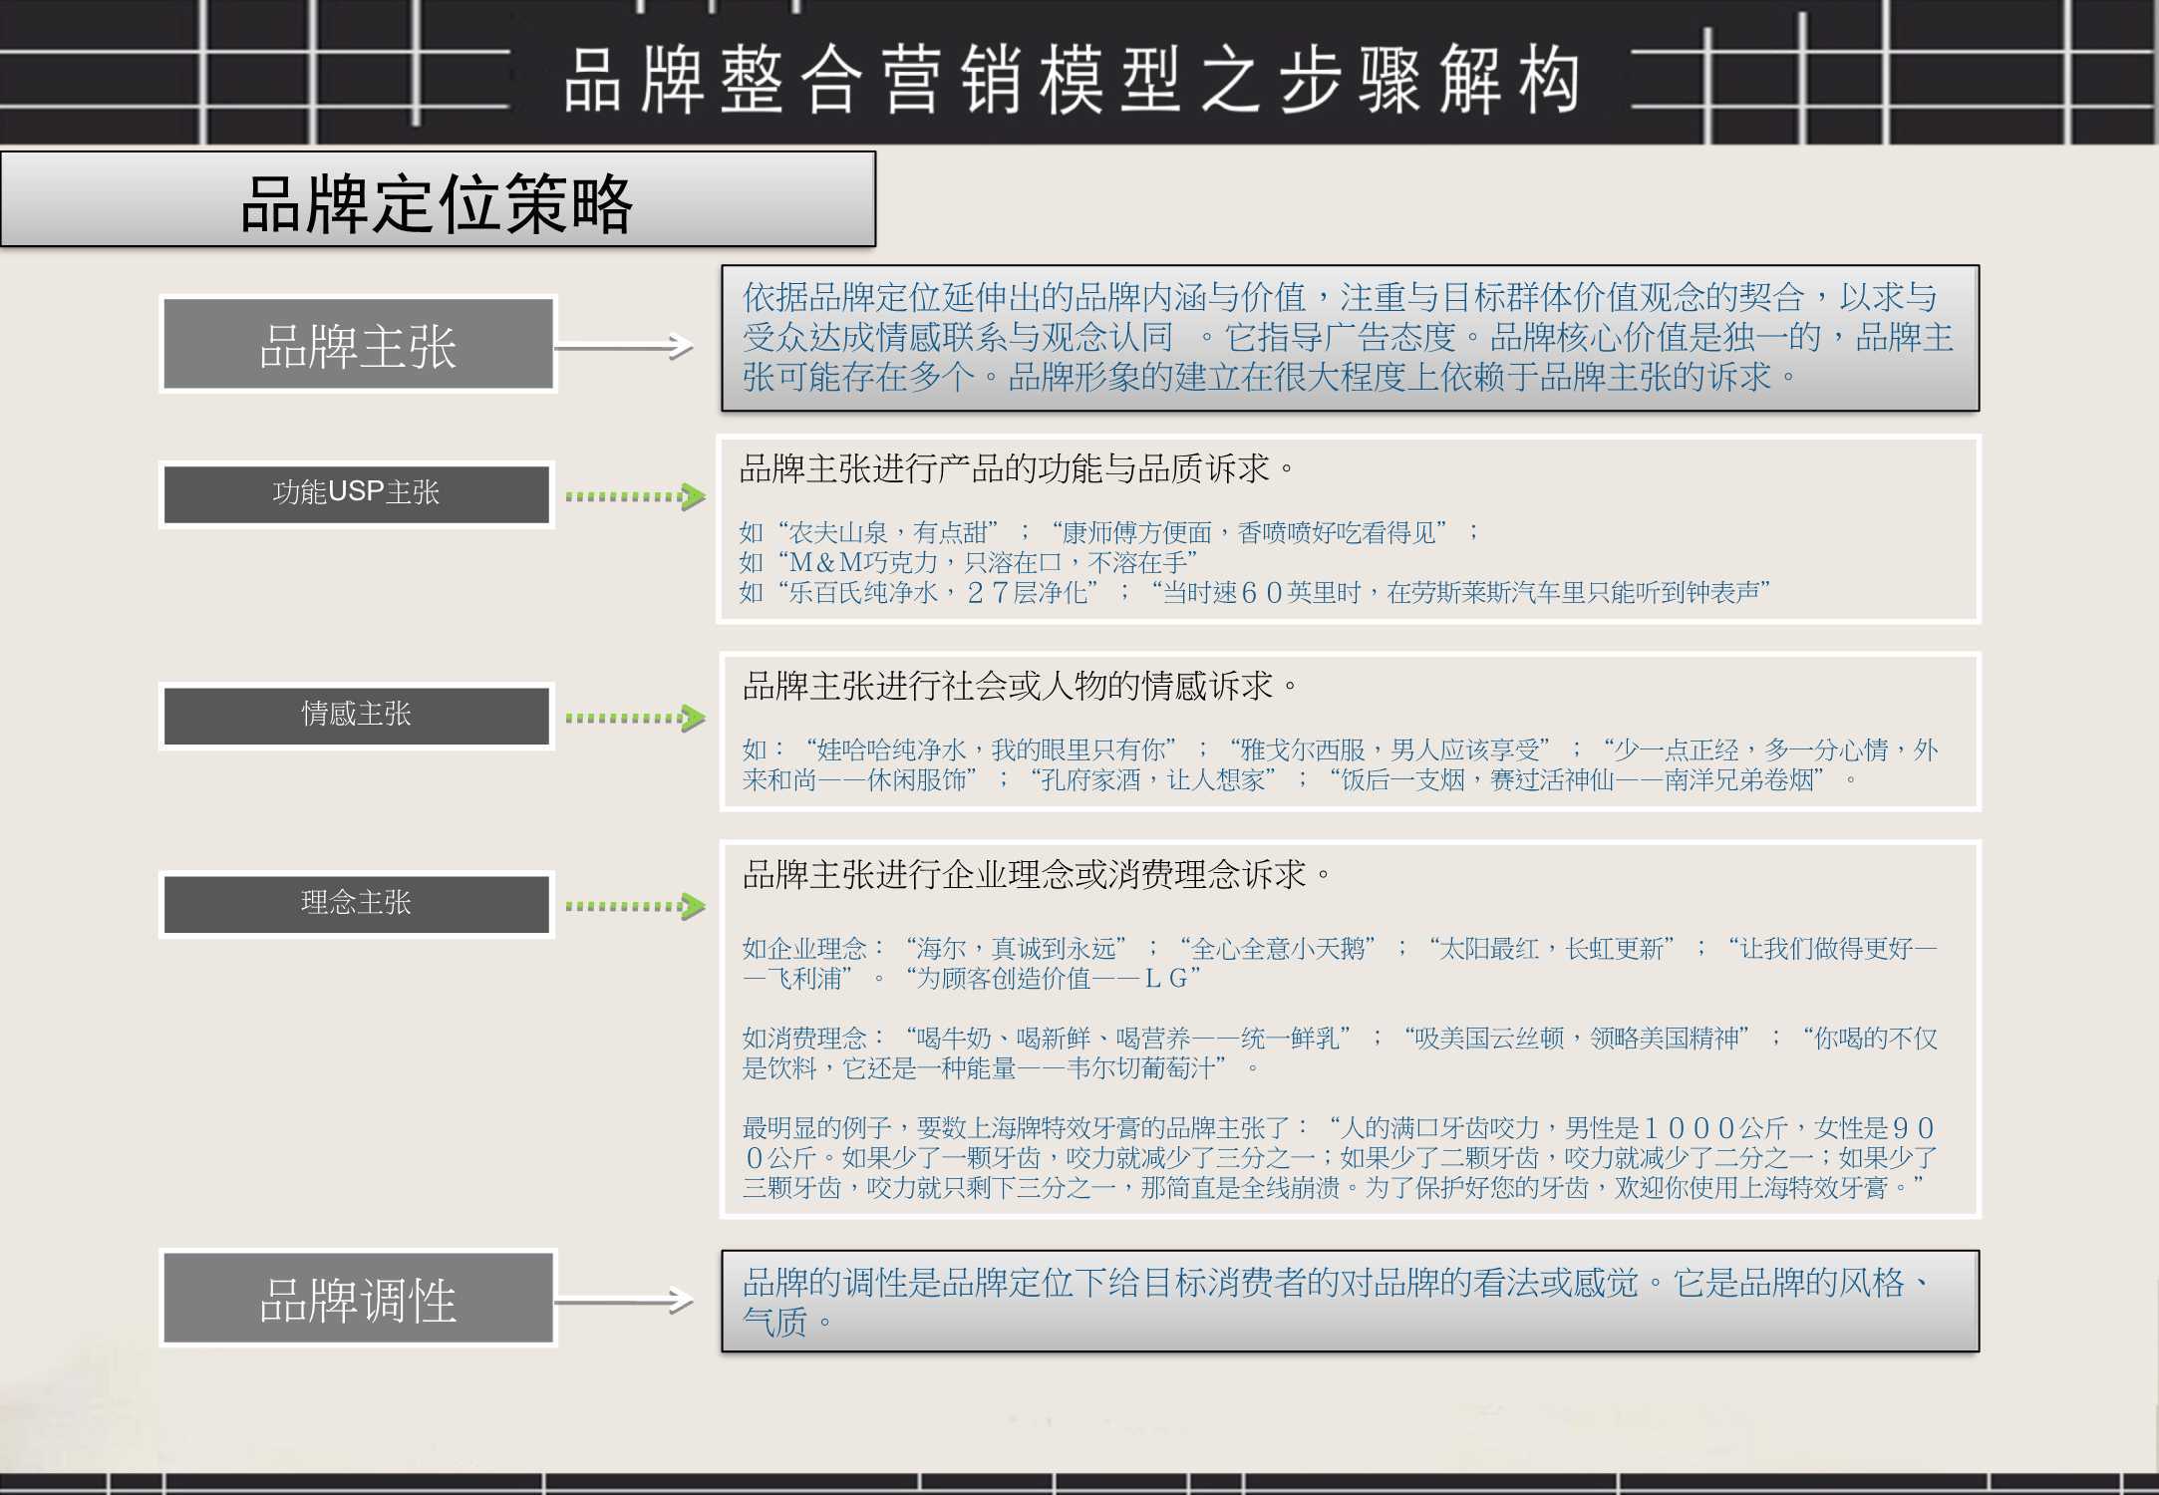
Task: Click the text 气质。 in the bottom box
Action: 787,1322
